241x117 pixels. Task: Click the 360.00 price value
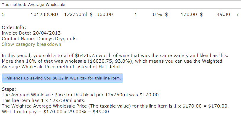(x=105, y=14)
